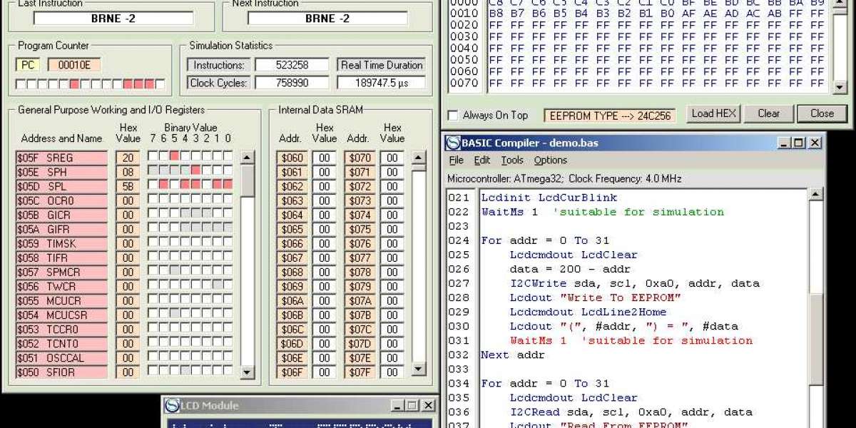Click the EEPROM TYPE 24C256 field
This screenshot has height=428, width=856.
(611, 116)
